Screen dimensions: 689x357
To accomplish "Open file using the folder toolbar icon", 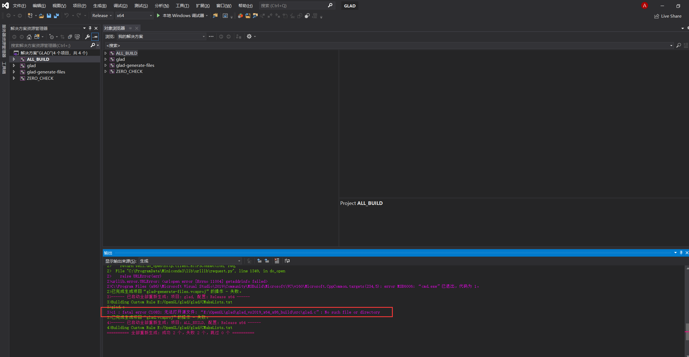I will click(41, 16).
